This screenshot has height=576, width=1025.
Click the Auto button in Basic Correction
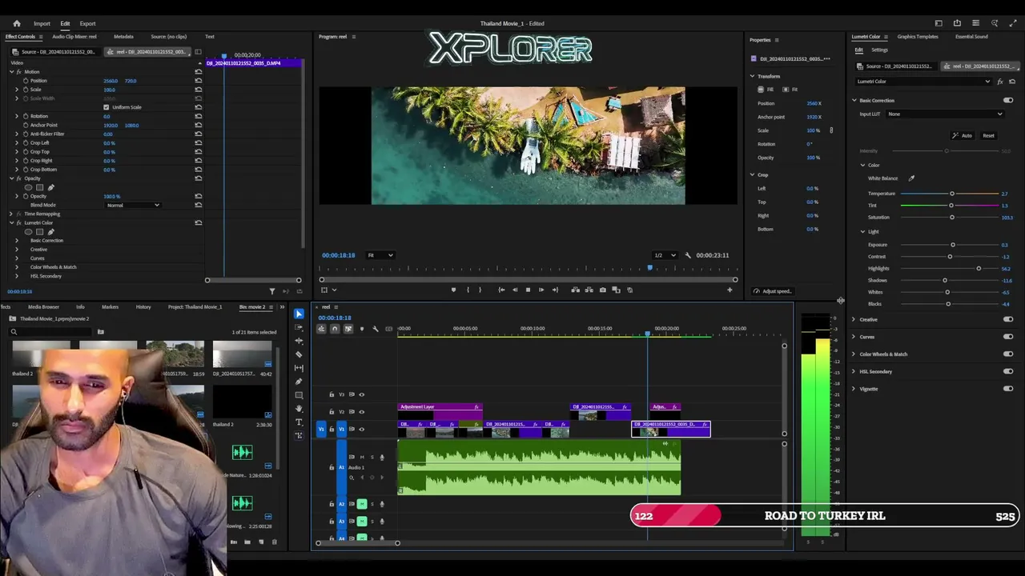(x=962, y=136)
